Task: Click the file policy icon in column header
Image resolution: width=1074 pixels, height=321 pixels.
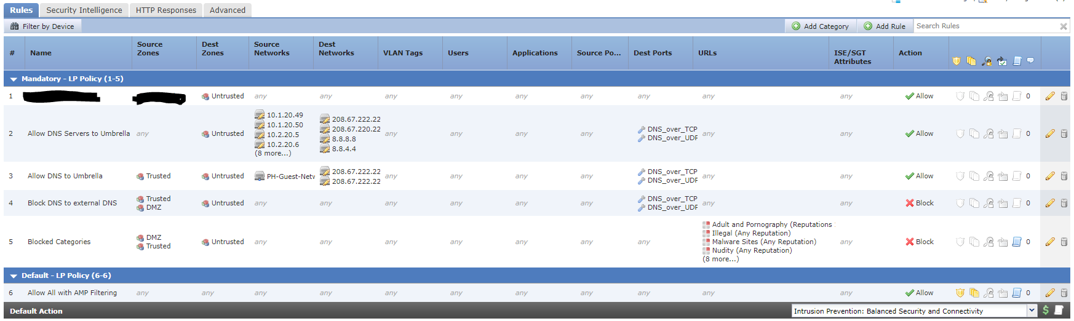Action: pyautogui.click(x=971, y=61)
